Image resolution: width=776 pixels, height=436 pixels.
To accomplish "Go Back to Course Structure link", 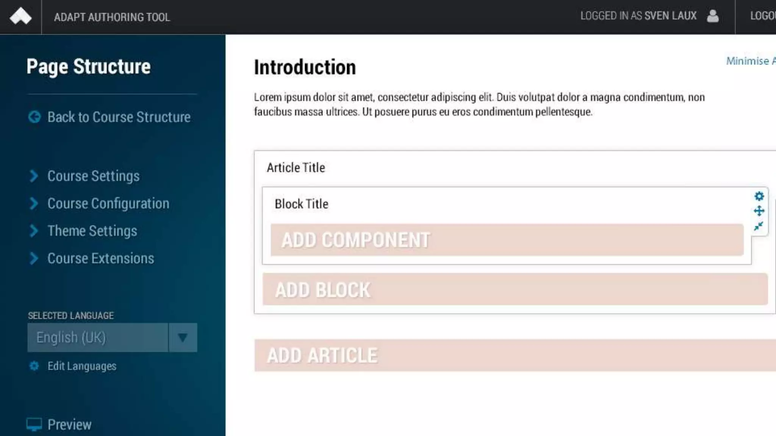I will [119, 117].
